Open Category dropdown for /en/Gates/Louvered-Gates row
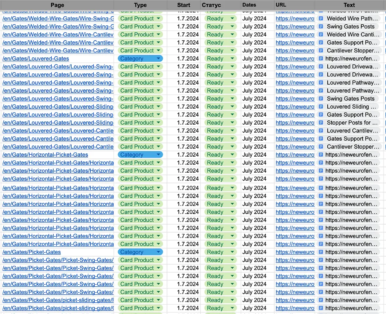386x314 pixels. point(158,59)
